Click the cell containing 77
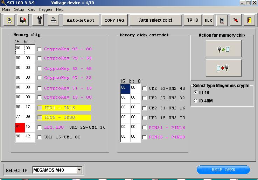Image resolution: width=258 pixels, height=180 pixels. click(20, 118)
